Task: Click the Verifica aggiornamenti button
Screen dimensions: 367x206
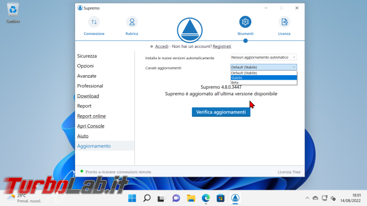Action: coord(221,112)
